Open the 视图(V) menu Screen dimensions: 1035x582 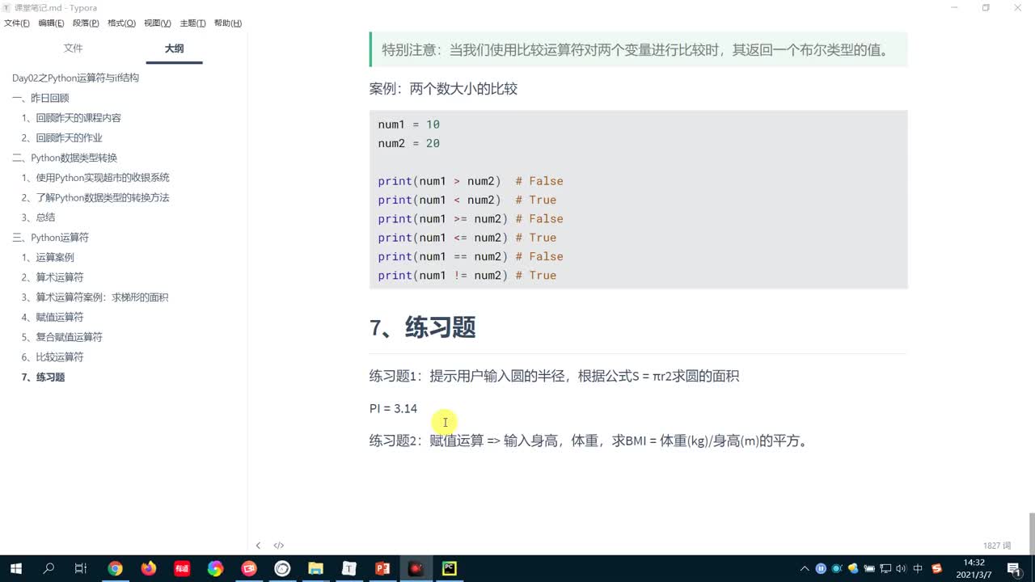coord(158,23)
